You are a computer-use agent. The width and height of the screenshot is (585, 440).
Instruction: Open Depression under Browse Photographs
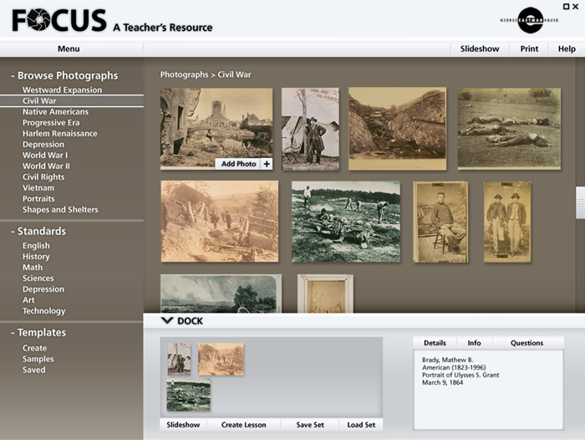click(x=43, y=144)
